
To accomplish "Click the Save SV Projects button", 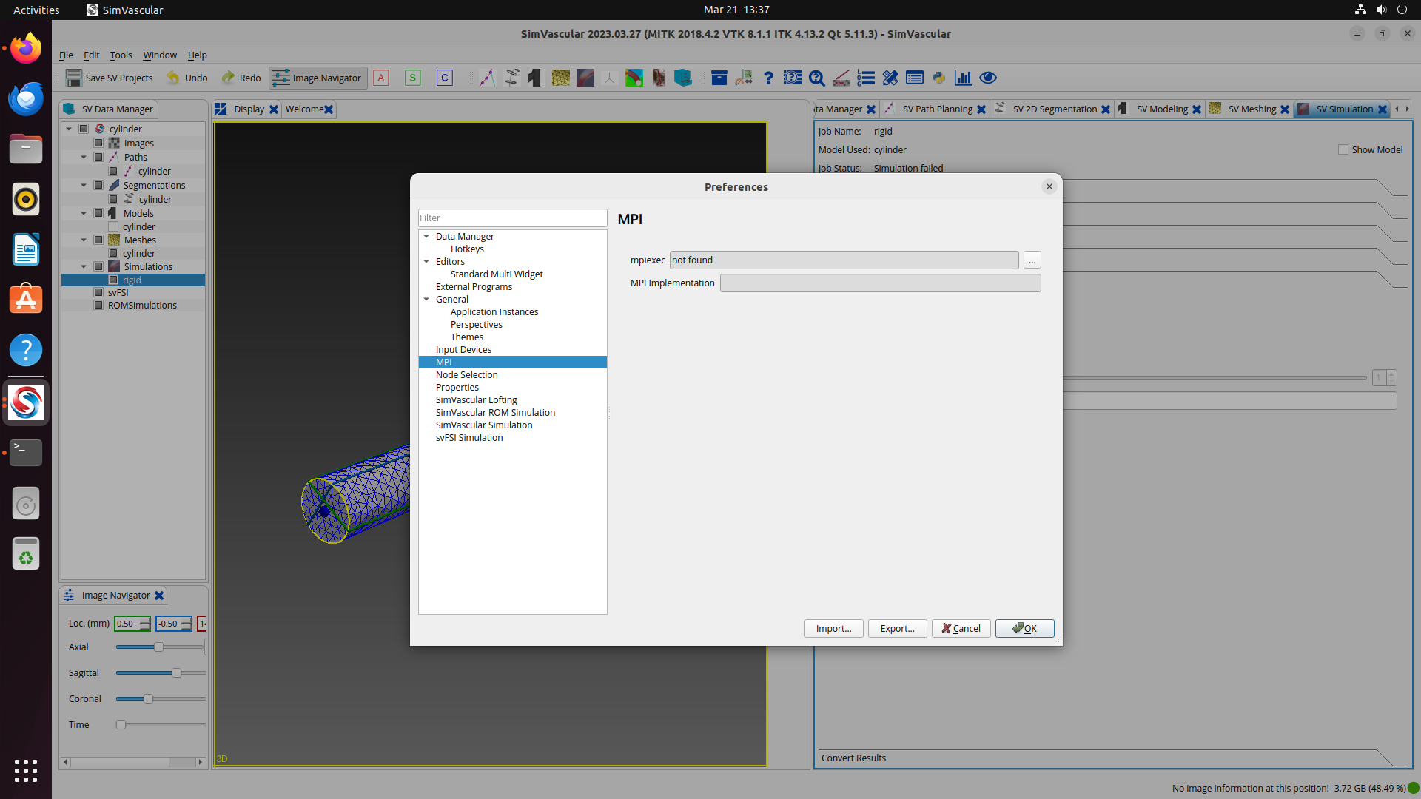I will coord(110,78).
